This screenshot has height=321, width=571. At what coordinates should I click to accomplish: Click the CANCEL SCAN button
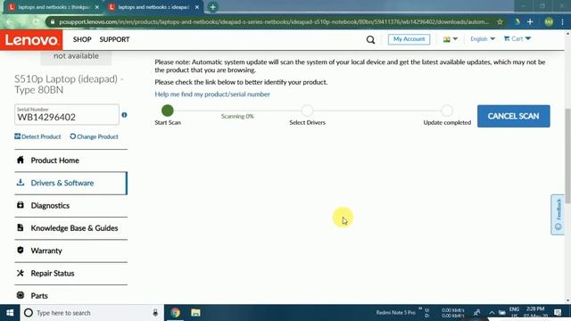pyautogui.click(x=514, y=116)
